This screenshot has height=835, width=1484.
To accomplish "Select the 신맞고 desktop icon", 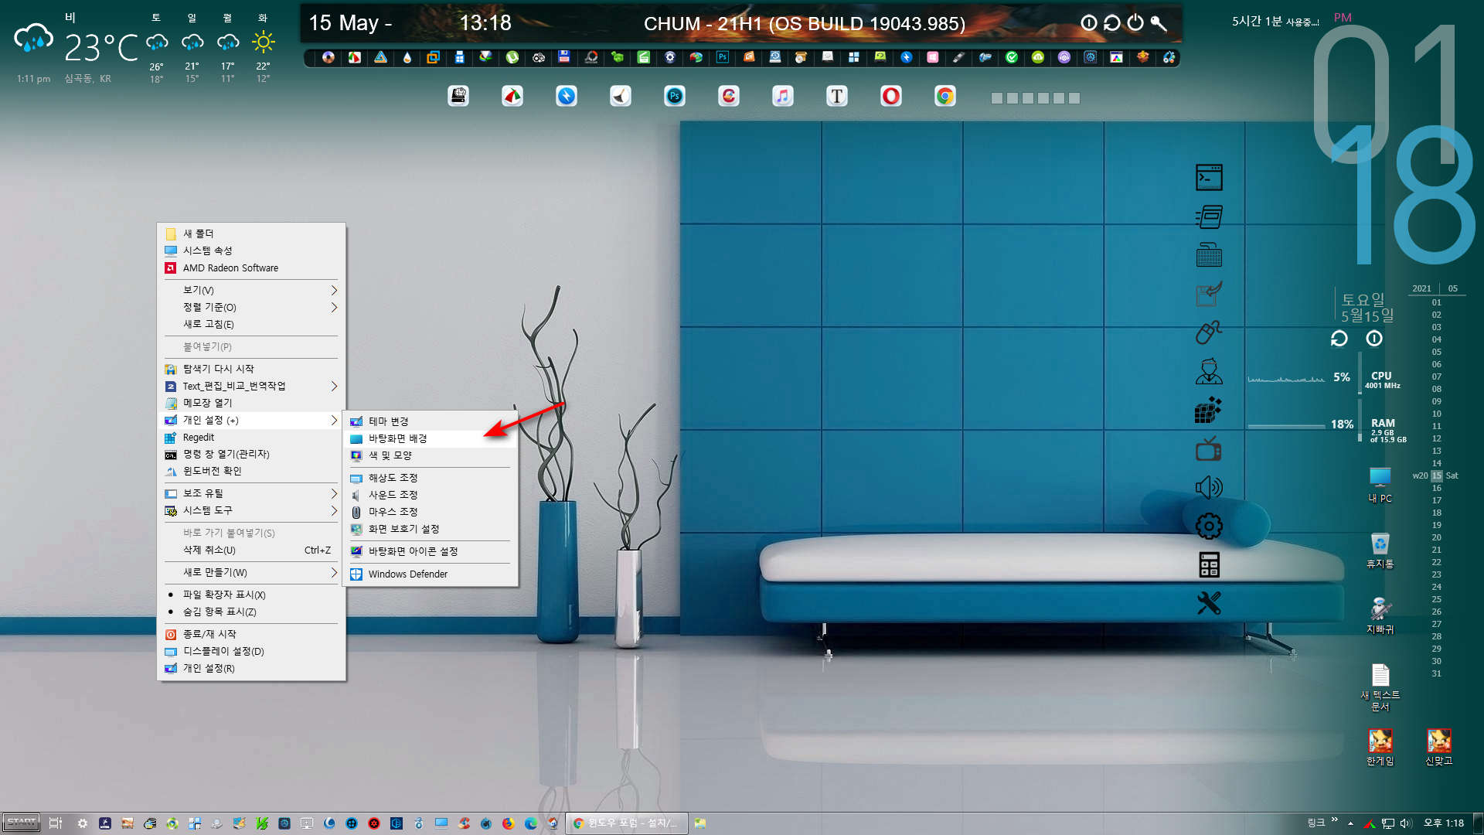I will 1438,748.
